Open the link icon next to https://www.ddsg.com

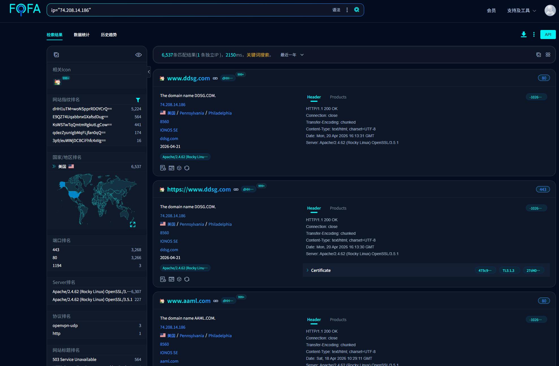236,190
